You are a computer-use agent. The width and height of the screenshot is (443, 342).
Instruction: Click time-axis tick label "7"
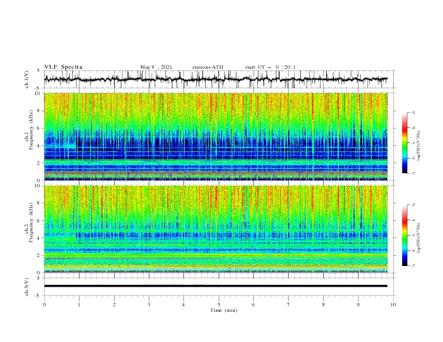point(289,305)
